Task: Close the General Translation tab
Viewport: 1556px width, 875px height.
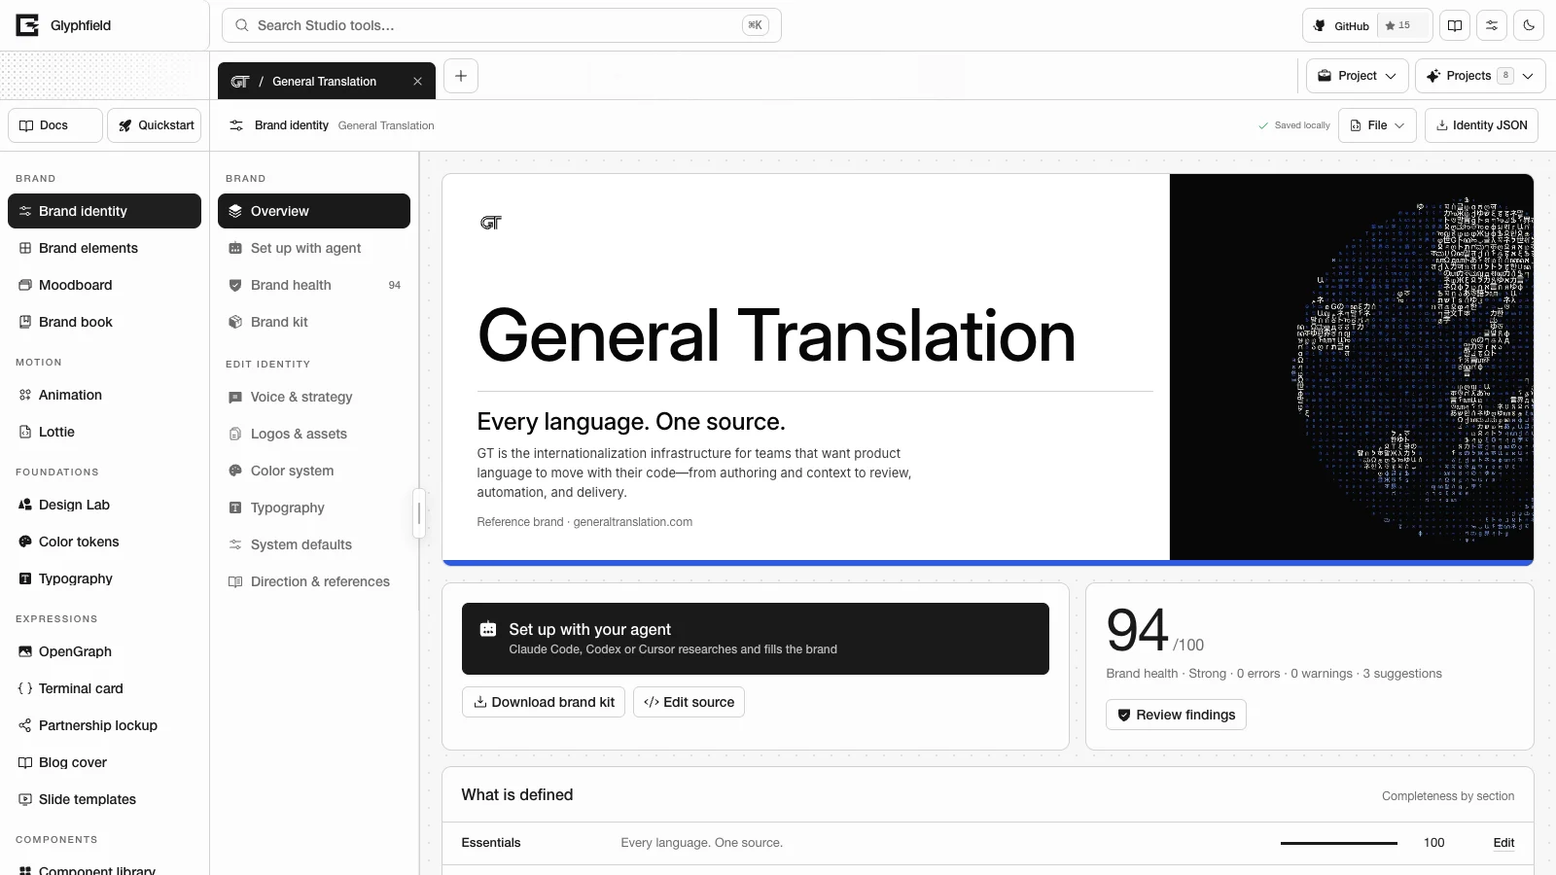Action: click(x=417, y=81)
